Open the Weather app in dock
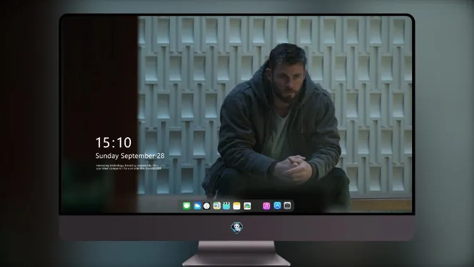474x267 pixels. point(197,206)
